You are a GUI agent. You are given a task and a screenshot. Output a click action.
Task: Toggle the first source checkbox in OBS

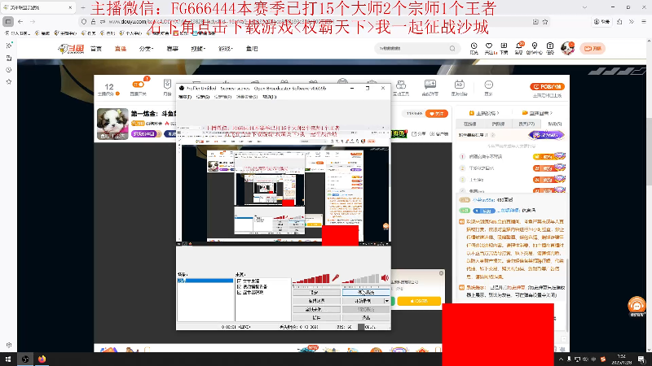point(239,281)
